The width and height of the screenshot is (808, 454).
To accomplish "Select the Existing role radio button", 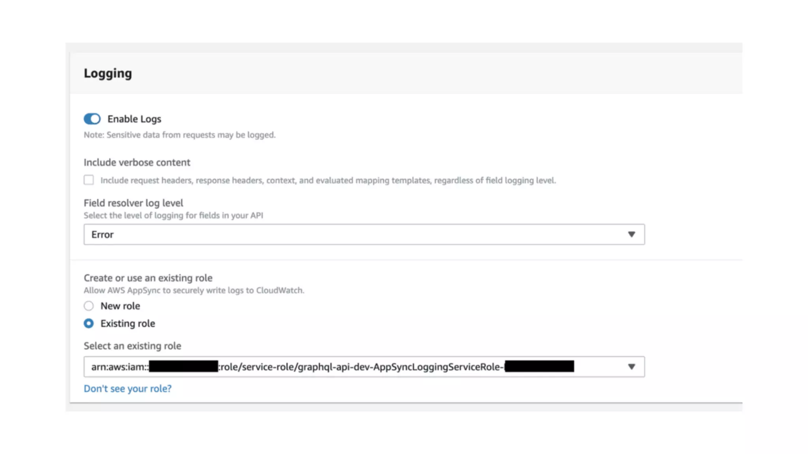I will 89,324.
